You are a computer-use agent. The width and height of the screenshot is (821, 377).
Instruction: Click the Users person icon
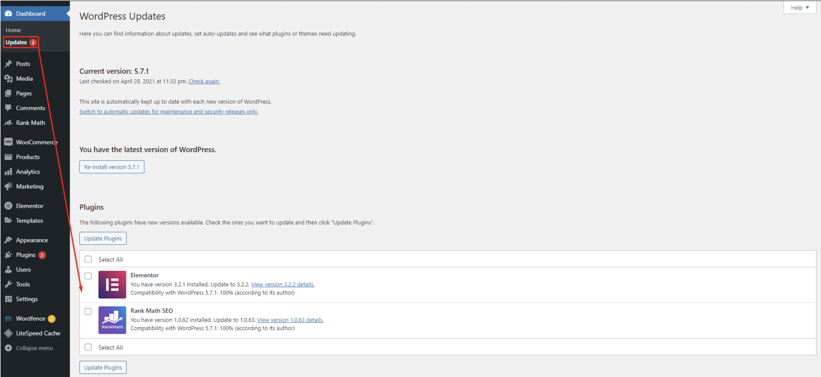coord(8,270)
